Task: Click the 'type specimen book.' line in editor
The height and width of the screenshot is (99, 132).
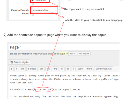Action: [x=22, y=83]
